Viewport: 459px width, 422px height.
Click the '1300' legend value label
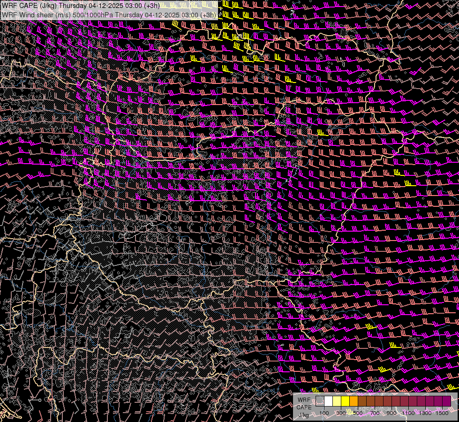coord(425,413)
